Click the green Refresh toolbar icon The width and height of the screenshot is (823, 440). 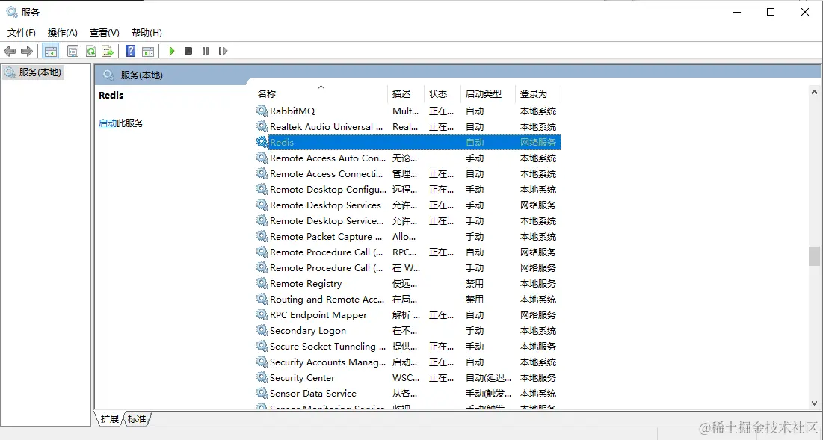click(x=90, y=51)
